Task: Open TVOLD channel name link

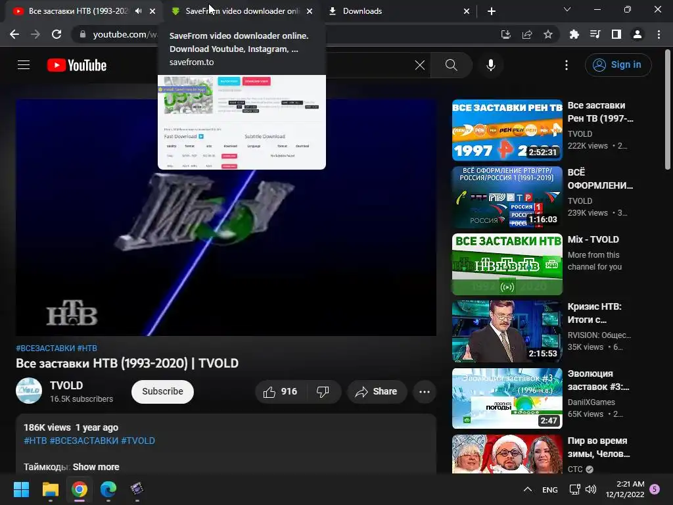Action: tap(66, 385)
